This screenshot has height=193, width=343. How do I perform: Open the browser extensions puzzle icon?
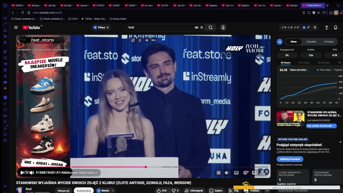point(331,13)
